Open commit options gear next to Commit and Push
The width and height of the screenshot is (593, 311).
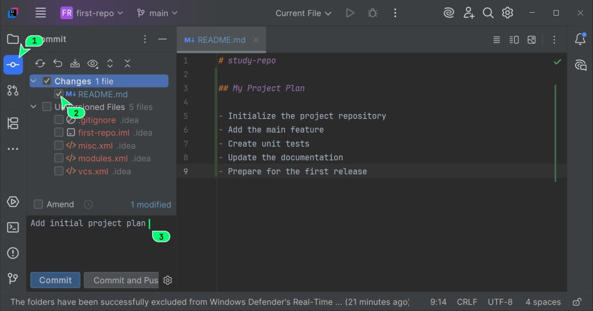pyautogui.click(x=167, y=280)
